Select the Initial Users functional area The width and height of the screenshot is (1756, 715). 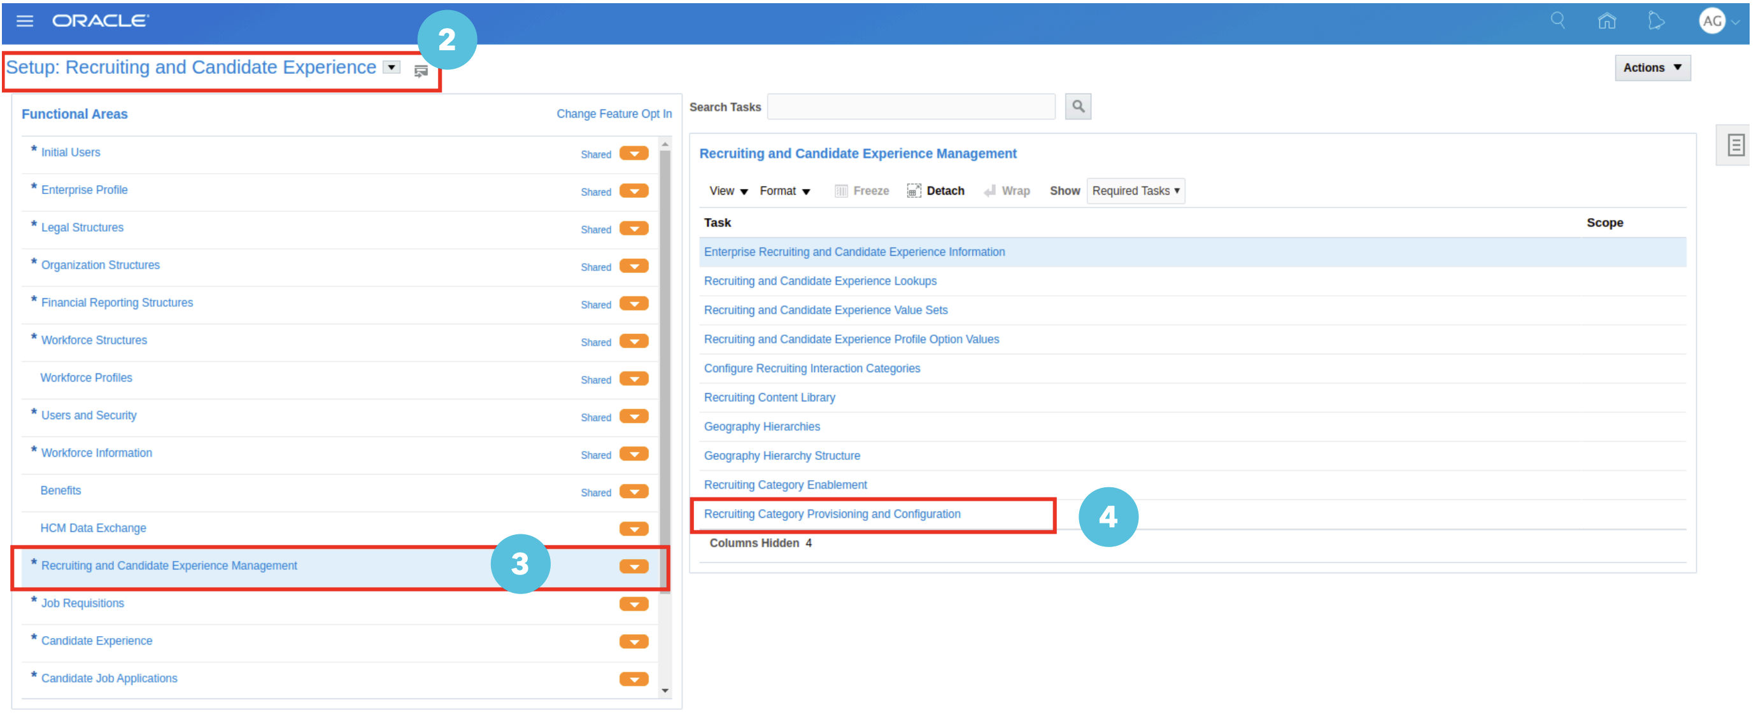pyautogui.click(x=71, y=153)
